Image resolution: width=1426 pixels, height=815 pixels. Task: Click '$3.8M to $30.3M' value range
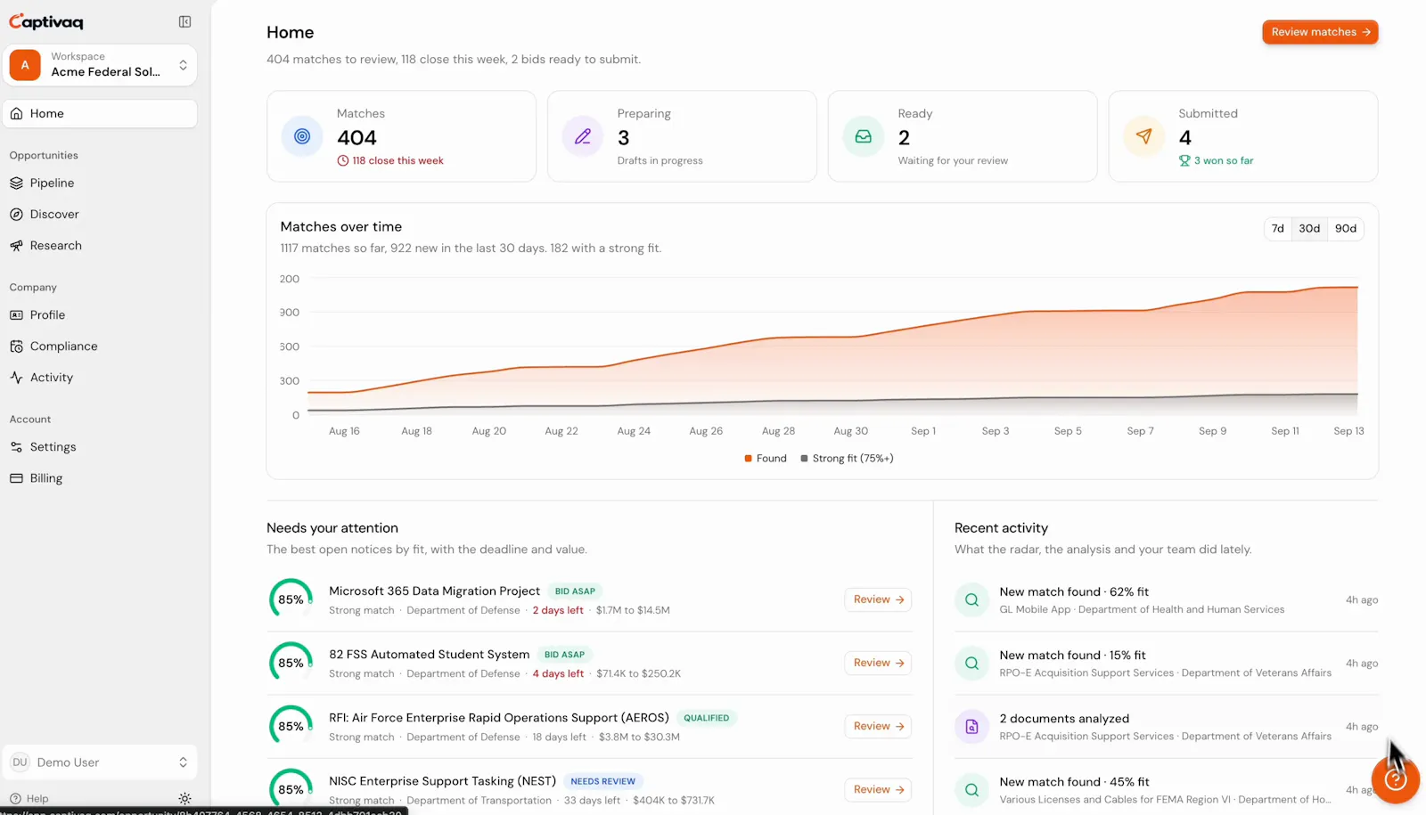point(639,737)
